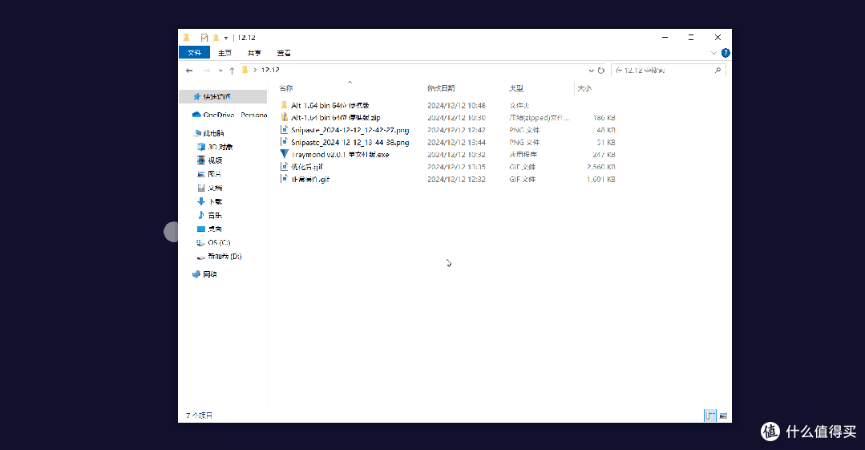The image size is (865, 450).
Task: Open the Customize Quick Access Toolbar dropdown
Action: (x=225, y=38)
